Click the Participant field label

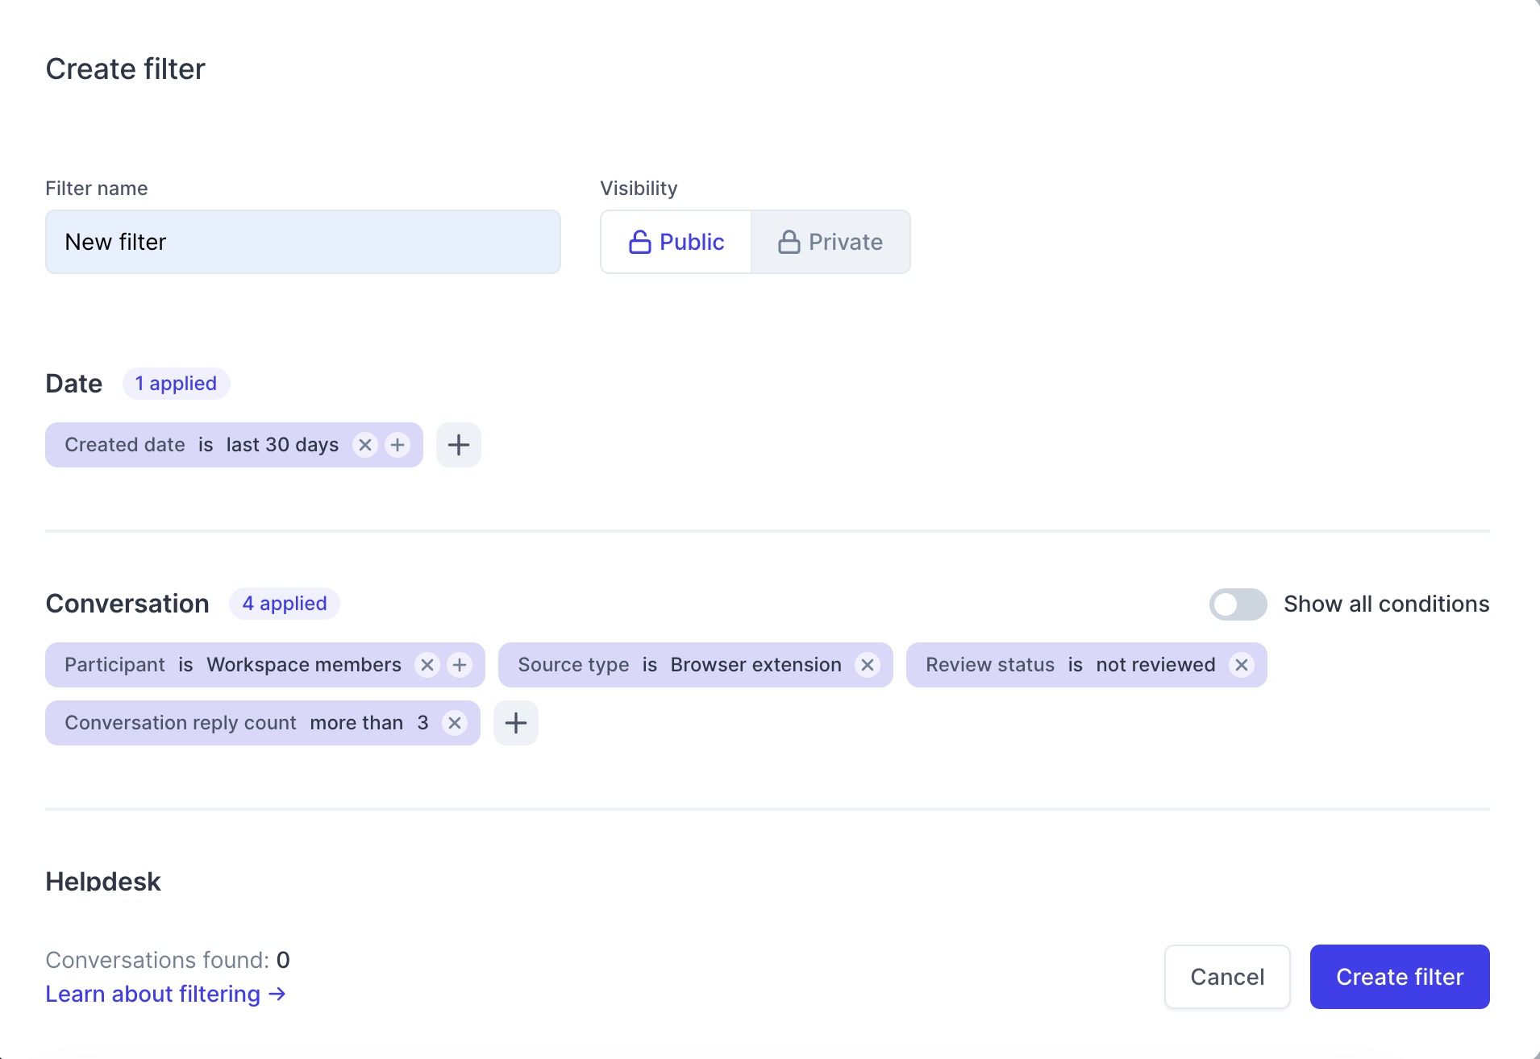pos(114,665)
